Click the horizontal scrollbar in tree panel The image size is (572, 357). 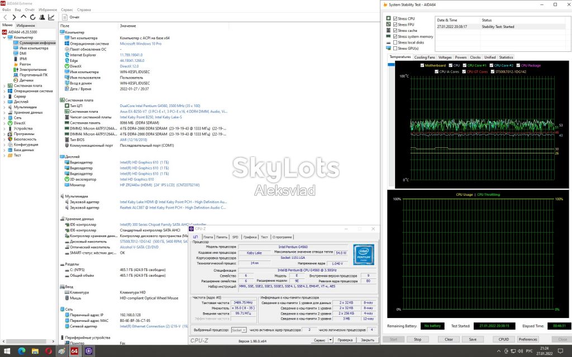pos(27,341)
